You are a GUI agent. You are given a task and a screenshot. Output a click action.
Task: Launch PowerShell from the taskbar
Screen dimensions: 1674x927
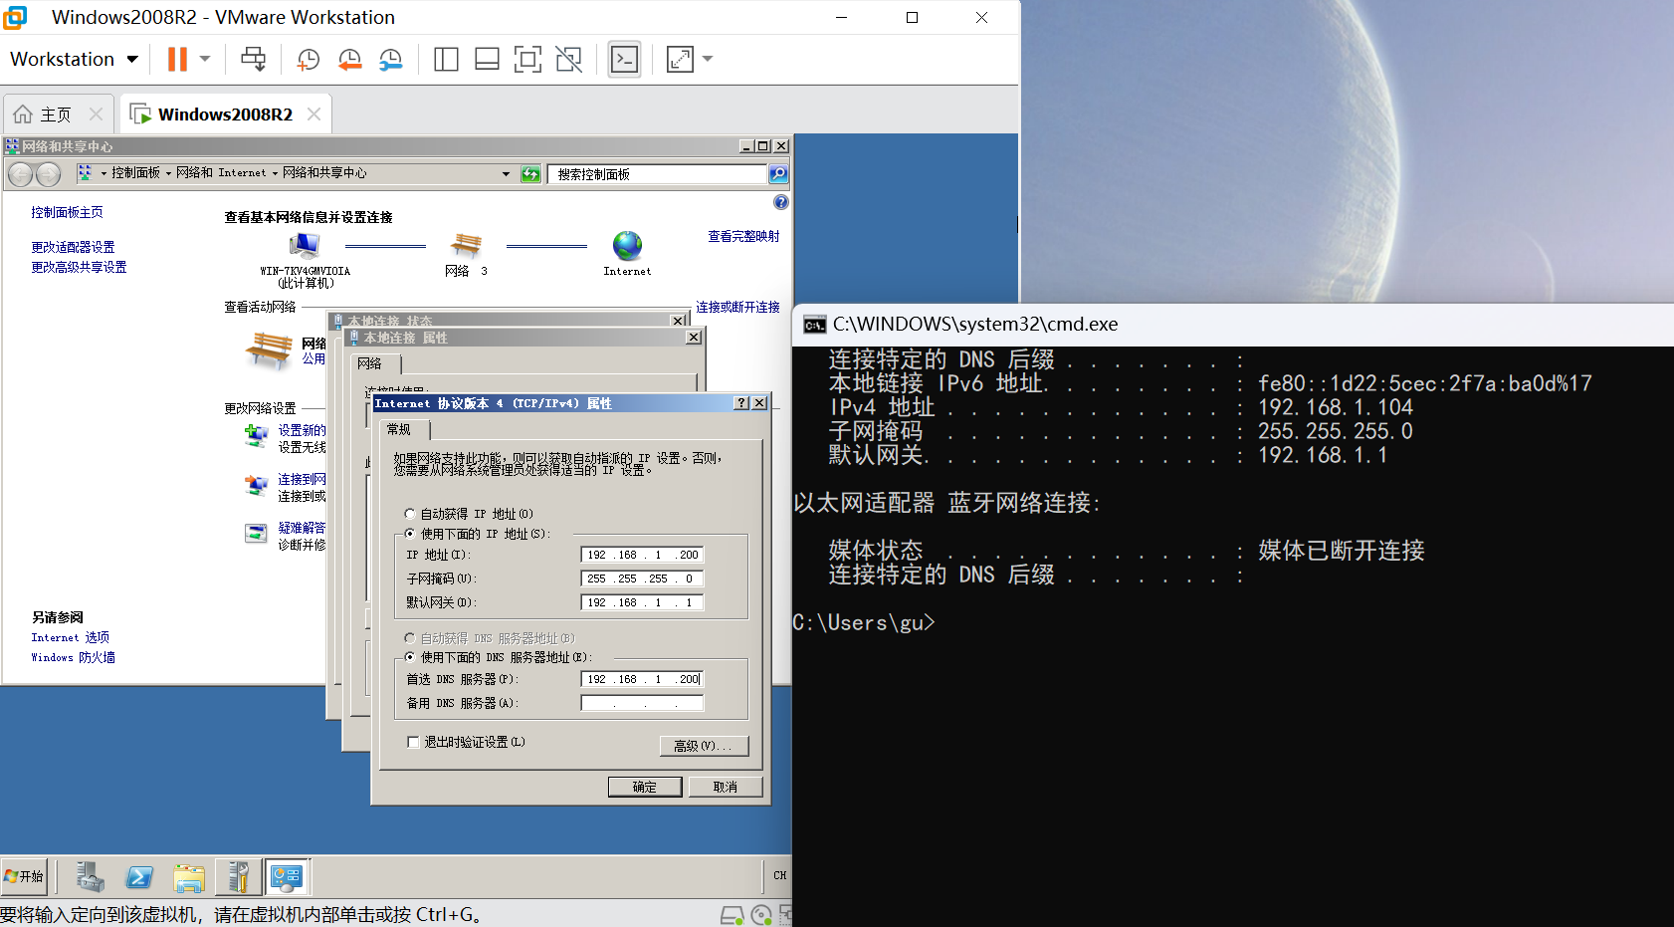tap(139, 877)
